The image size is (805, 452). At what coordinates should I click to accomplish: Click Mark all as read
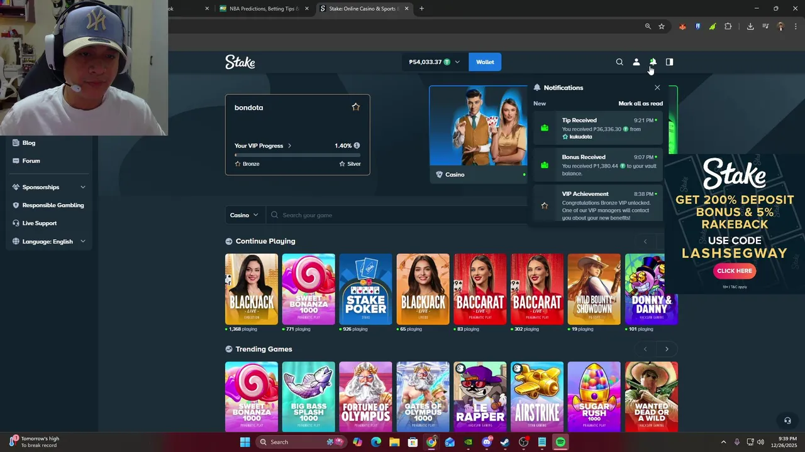640,104
